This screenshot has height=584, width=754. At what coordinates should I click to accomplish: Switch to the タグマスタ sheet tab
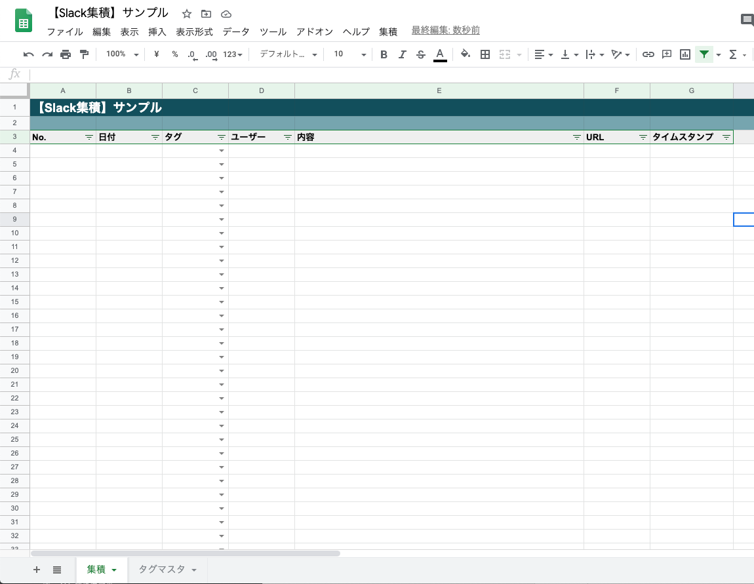tap(167, 570)
